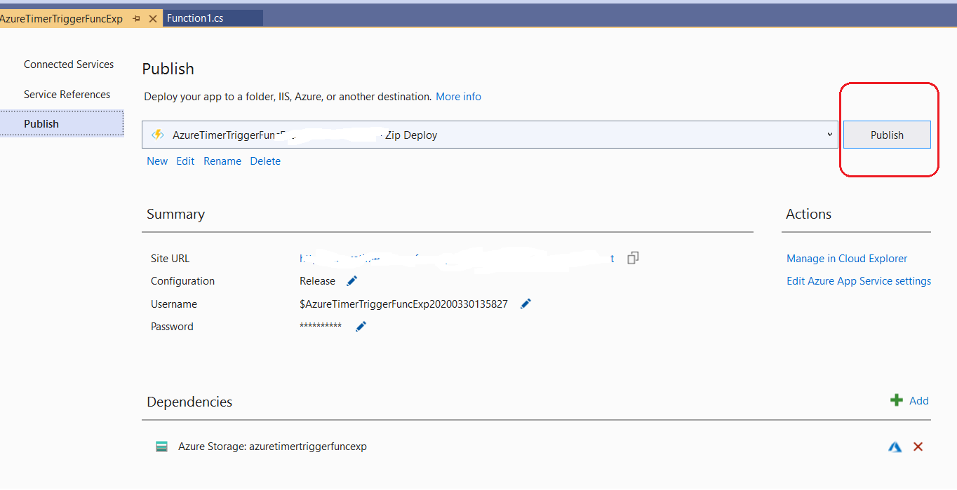Select the Release configuration value
Image resolution: width=957 pixels, height=490 pixels.
tap(317, 281)
